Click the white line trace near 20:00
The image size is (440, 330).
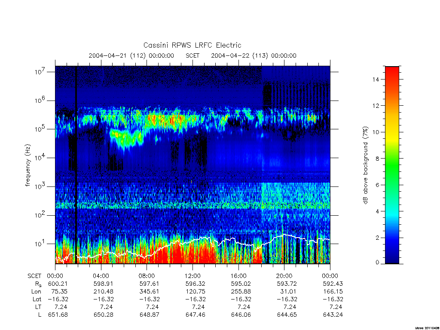tap(284, 235)
